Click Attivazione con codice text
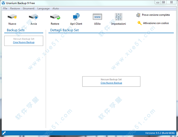 [156, 23]
